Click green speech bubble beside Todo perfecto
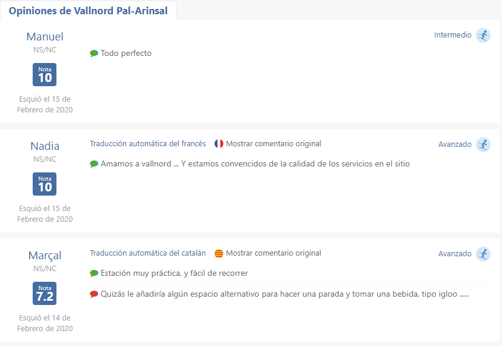The image size is (502, 346). (x=94, y=53)
